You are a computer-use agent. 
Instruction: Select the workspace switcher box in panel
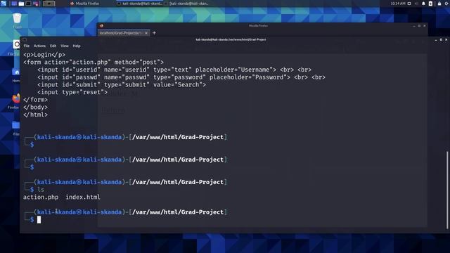[x=49, y=4]
